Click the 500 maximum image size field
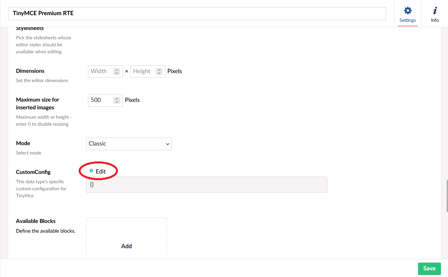Viewport: 448px width, 277px height. [x=105, y=100]
